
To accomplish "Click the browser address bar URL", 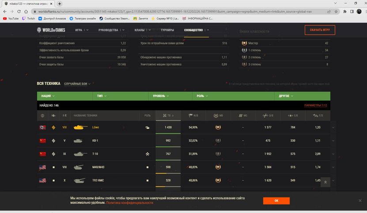I will [x=175, y=11].
